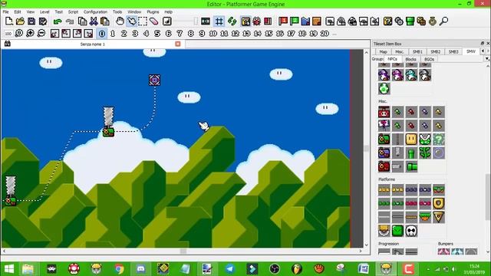Switch to the SMB3 tileset tab
This screenshot has height=276, width=491.
click(x=453, y=51)
